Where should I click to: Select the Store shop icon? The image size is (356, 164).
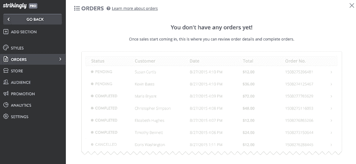pyautogui.click(x=6, y=71)
